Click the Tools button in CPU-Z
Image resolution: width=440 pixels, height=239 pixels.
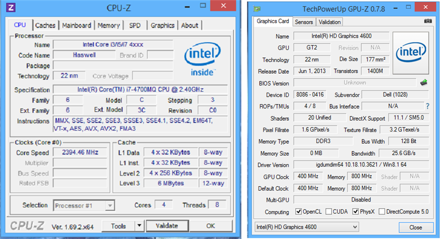pyautogui.click(x=118, y=226)
